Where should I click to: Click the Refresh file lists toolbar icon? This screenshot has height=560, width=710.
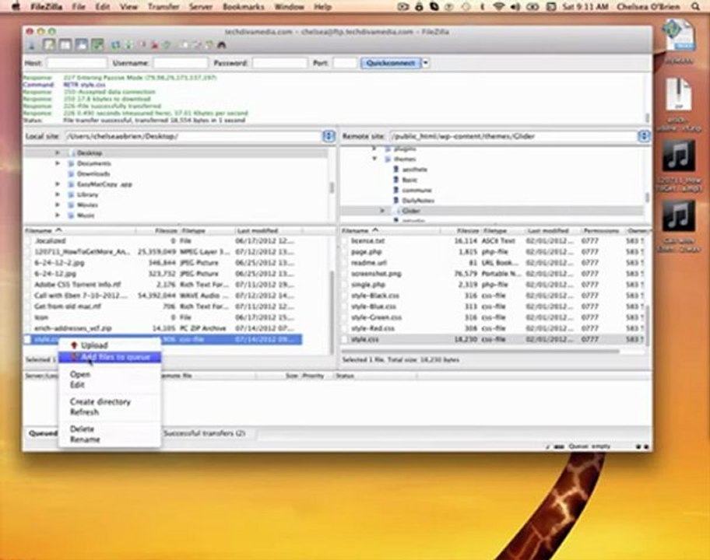point(116,46)
